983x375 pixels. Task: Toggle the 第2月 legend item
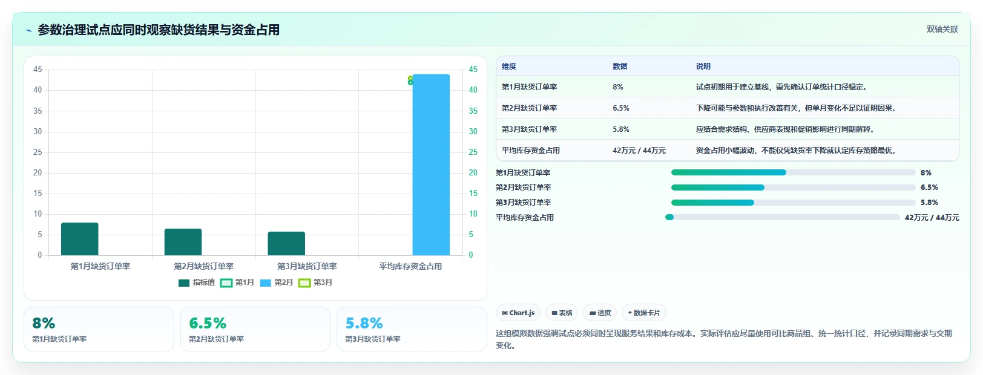tap(277, 282)
